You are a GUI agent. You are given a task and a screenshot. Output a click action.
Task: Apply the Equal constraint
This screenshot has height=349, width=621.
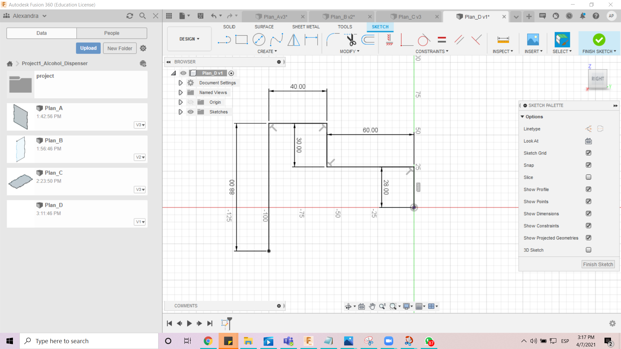442,40
